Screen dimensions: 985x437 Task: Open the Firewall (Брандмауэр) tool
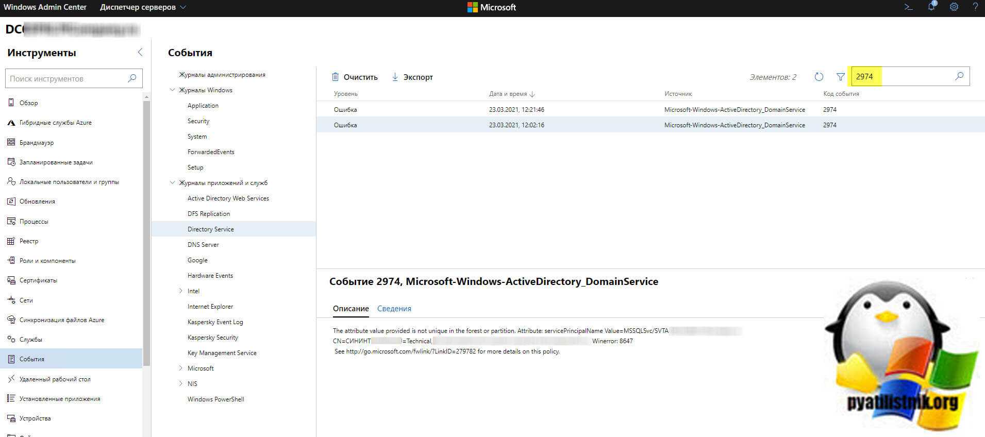pyautogui.click(x=36, y=142)
